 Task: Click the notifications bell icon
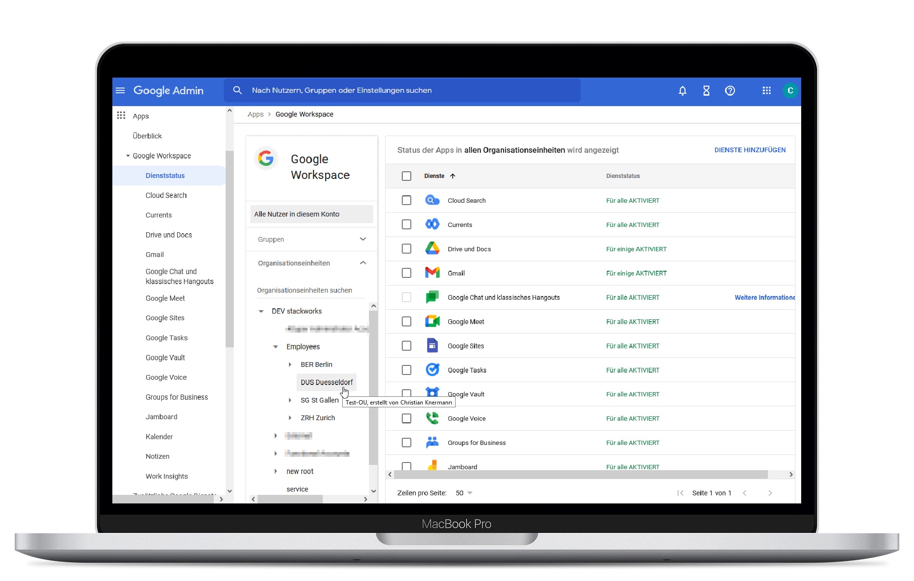683,90
